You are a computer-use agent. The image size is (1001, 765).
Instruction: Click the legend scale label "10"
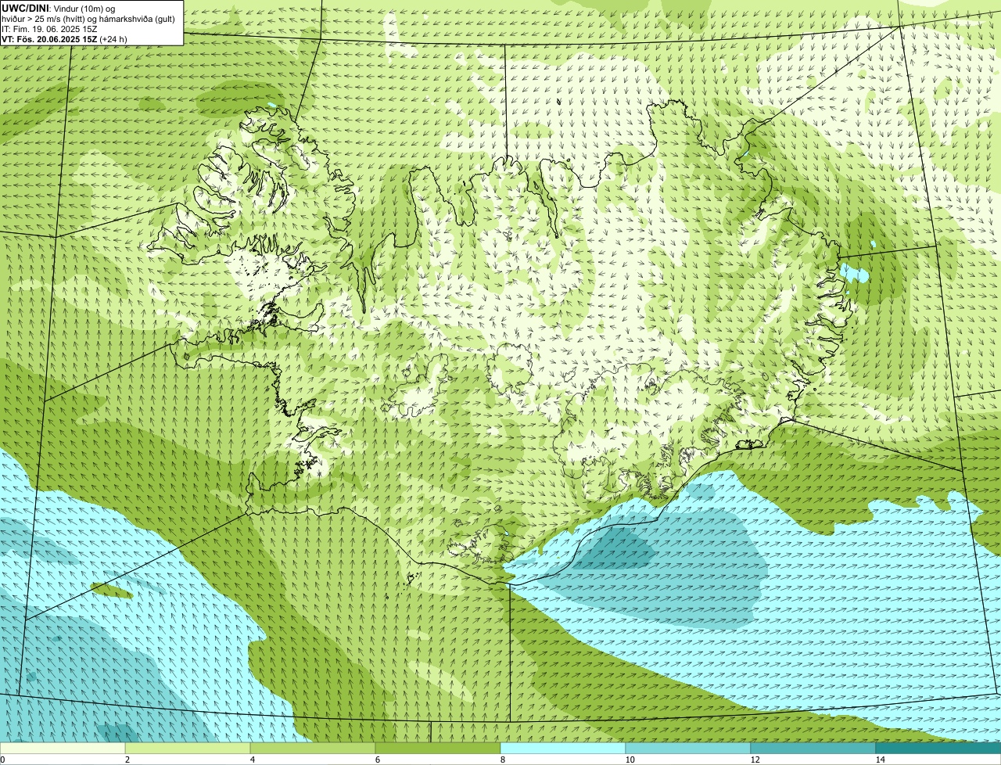(630, 760)
